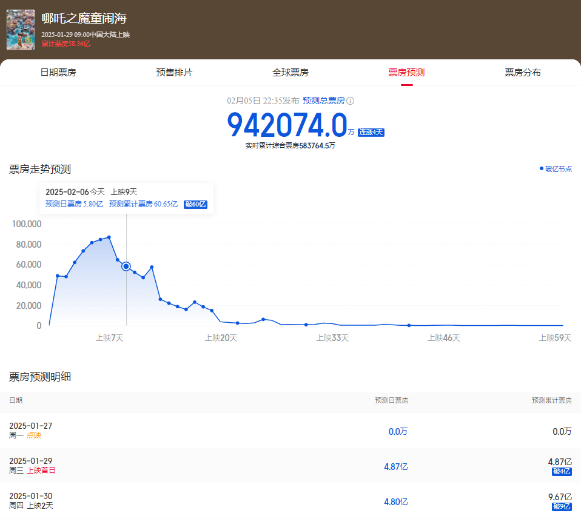View the 票房分布 tab
Image resolution: width=581 pixels, height=519 pixels.
coord(523,73)
